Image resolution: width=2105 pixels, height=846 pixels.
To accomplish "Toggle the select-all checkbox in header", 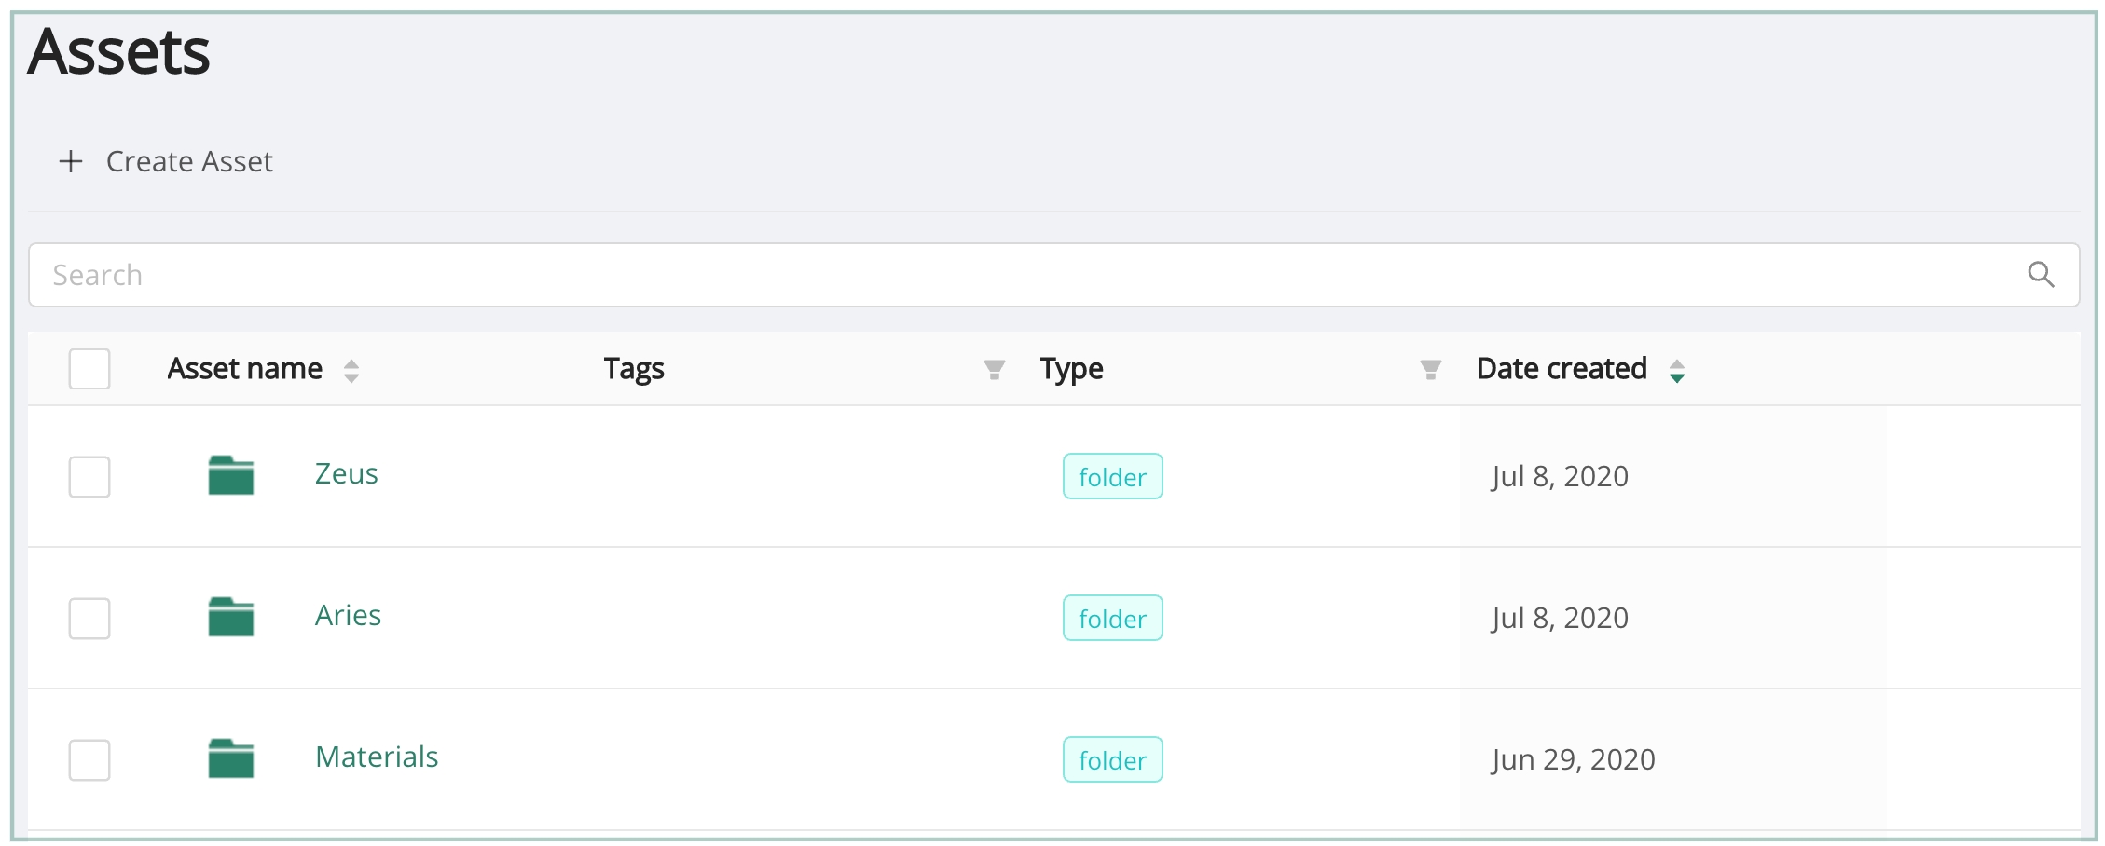I will [x=89, y=369].
